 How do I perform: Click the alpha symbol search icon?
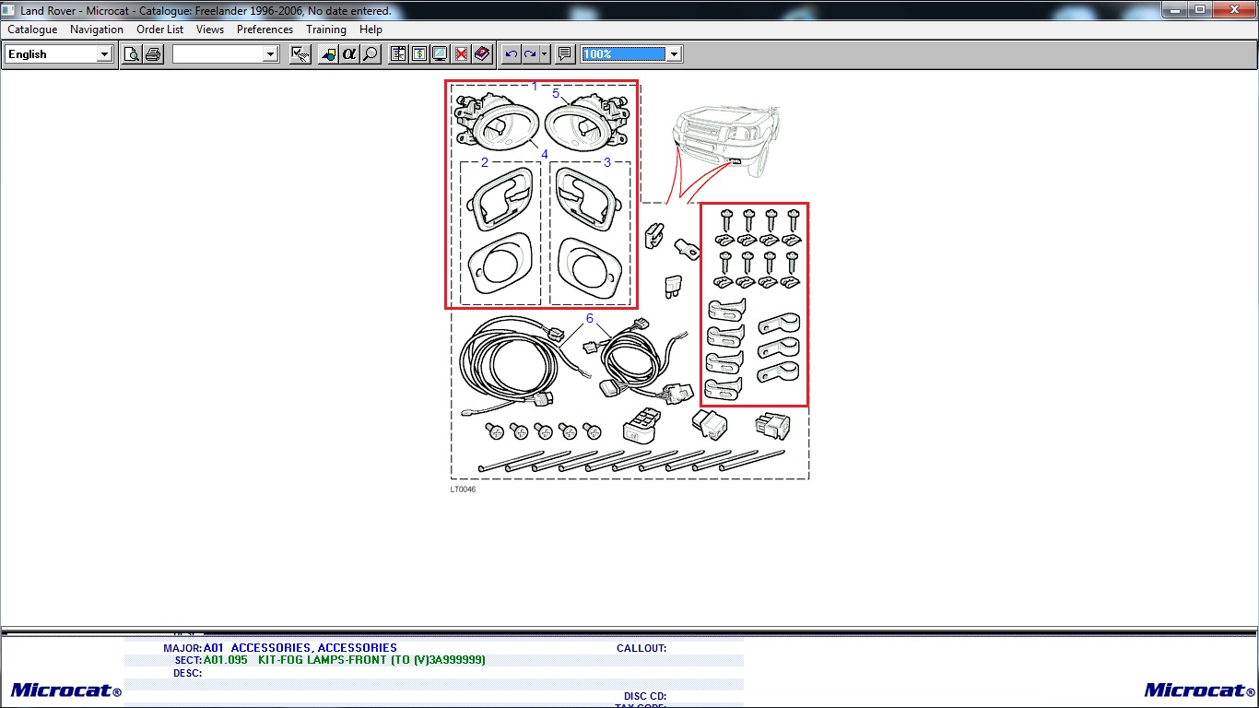pos(349,54)
